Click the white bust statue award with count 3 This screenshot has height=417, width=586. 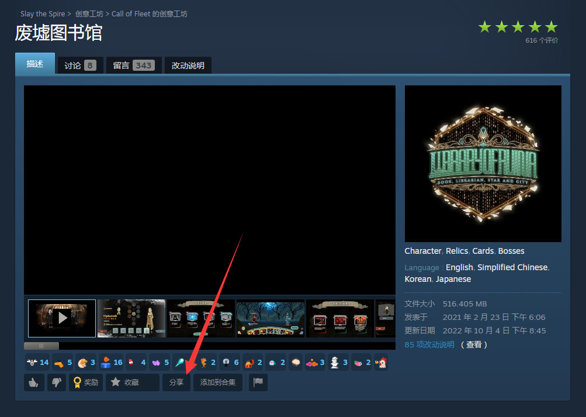[x=339, y=362]
